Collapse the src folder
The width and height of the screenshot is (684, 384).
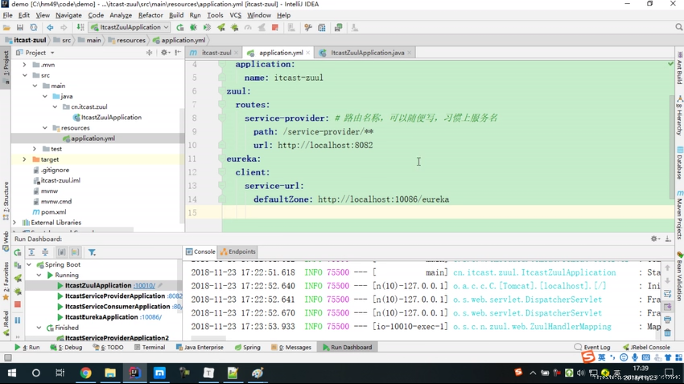[x=25, y=75]
